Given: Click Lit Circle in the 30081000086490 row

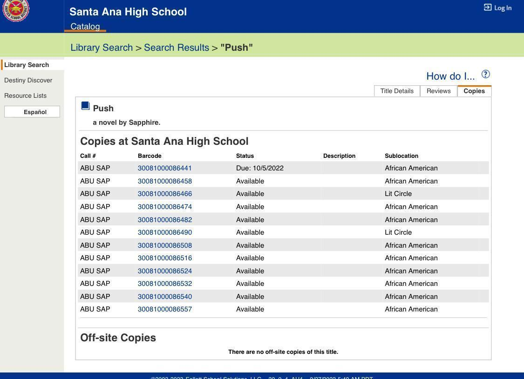Looking at the screenshot, I should (398, 232).
